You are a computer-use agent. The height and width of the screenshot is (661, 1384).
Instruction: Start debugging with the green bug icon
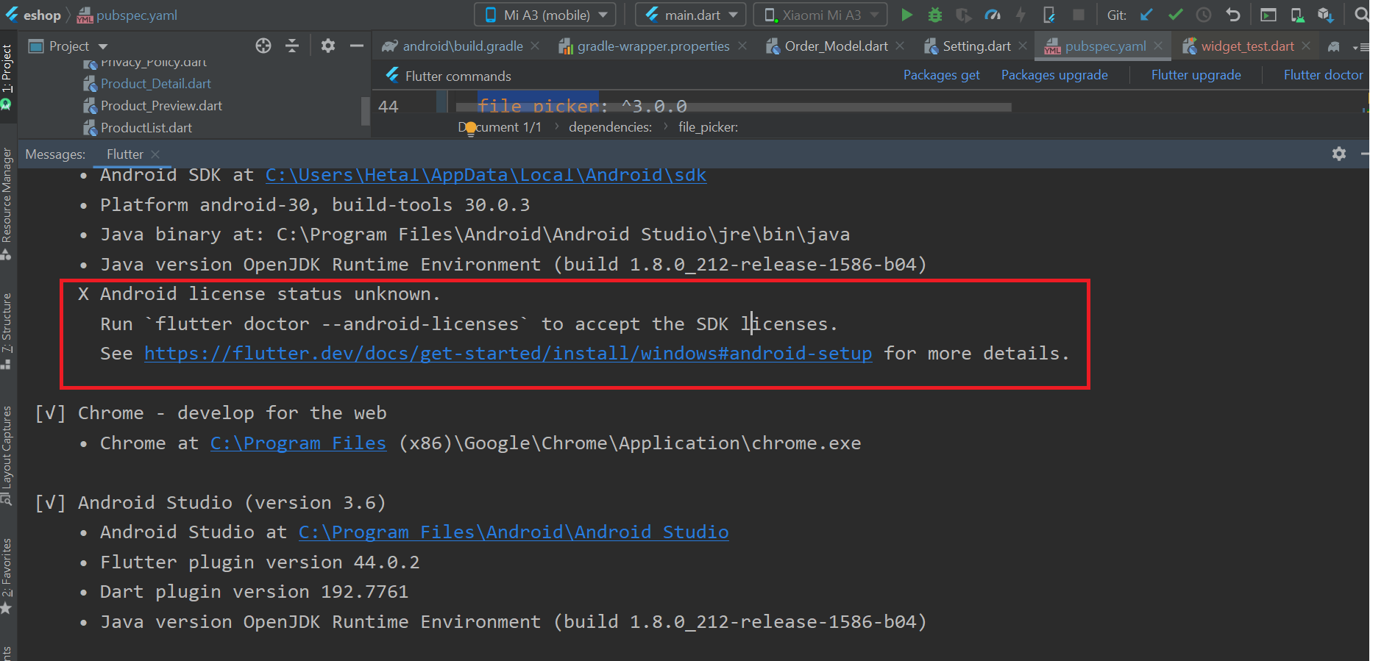point(934,15)
